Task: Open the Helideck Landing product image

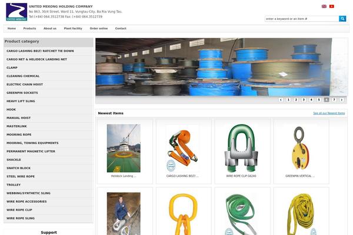Action: (124, 148)
